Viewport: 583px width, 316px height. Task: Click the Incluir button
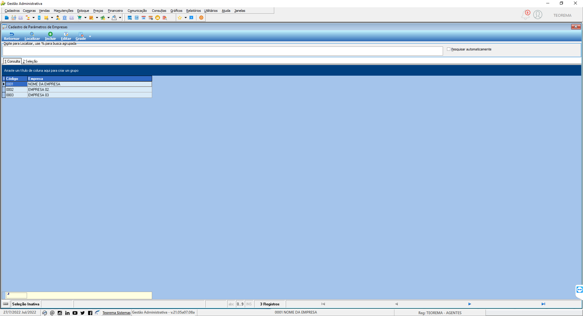pyautogui.click(x=50, y=36)
